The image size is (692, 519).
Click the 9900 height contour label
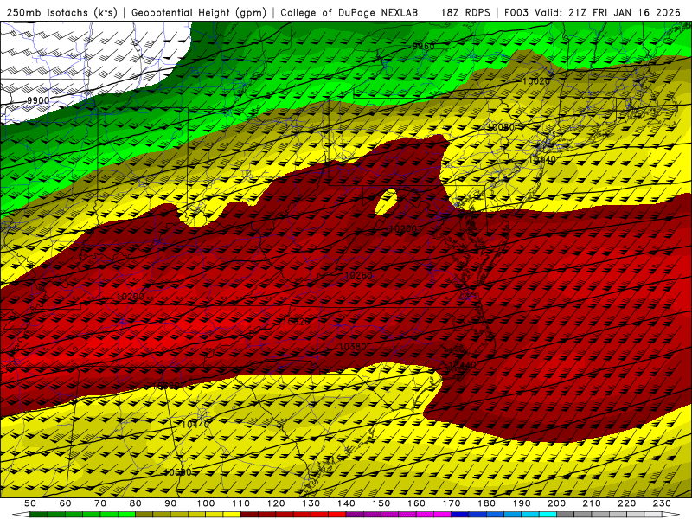[38, 100]
